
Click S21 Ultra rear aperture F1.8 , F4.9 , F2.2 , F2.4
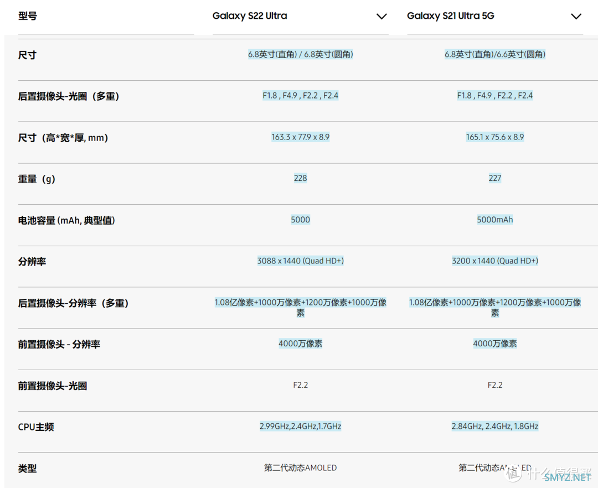pyautogui.click(x=495, y=96)
